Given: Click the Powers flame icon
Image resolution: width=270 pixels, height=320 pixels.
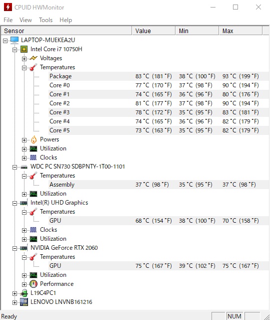Looking at the screenshot, I should (x=33, y=139).
